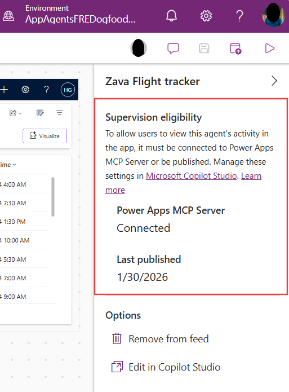
Task: Click the question mark in app preview header
Action: (x=46, y=90)
